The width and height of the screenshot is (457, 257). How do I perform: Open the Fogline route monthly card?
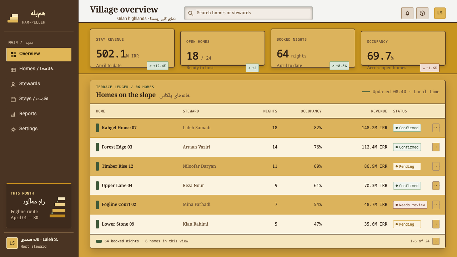[x=39, y=206]
